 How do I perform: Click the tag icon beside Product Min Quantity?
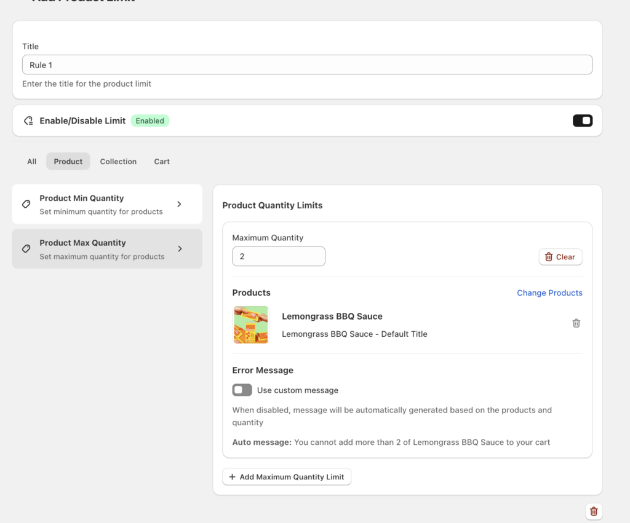[x=26, y=204]
